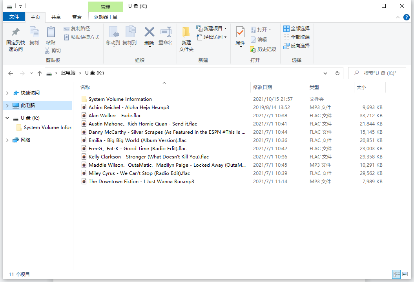Image resolution: width=414 pixels, height=282 pixels.
Task: Open the Easy access (轻松访问) dropdown
Action: (212, 37)
